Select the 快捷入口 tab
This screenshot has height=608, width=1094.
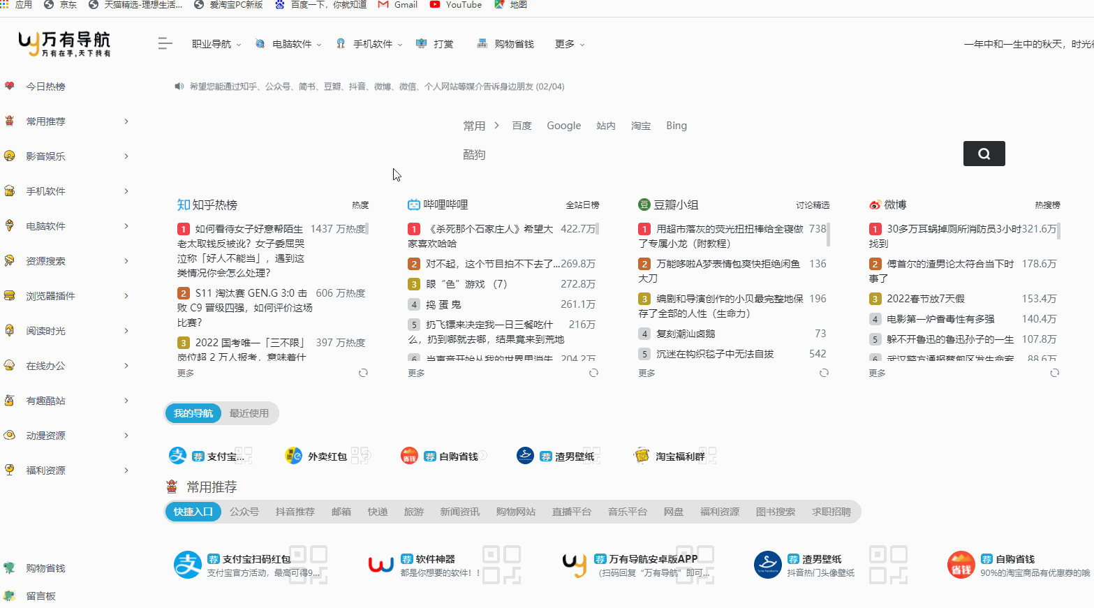[x=193, y=512]
